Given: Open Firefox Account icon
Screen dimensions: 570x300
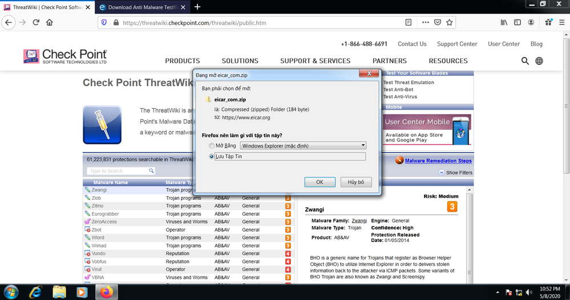Looking at the screenshot, I should coord(531,23).
